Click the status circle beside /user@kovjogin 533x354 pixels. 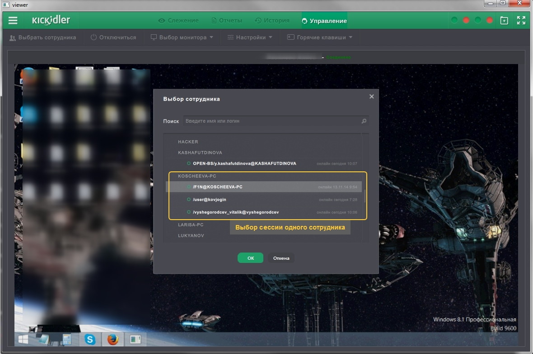pos(189,200)
